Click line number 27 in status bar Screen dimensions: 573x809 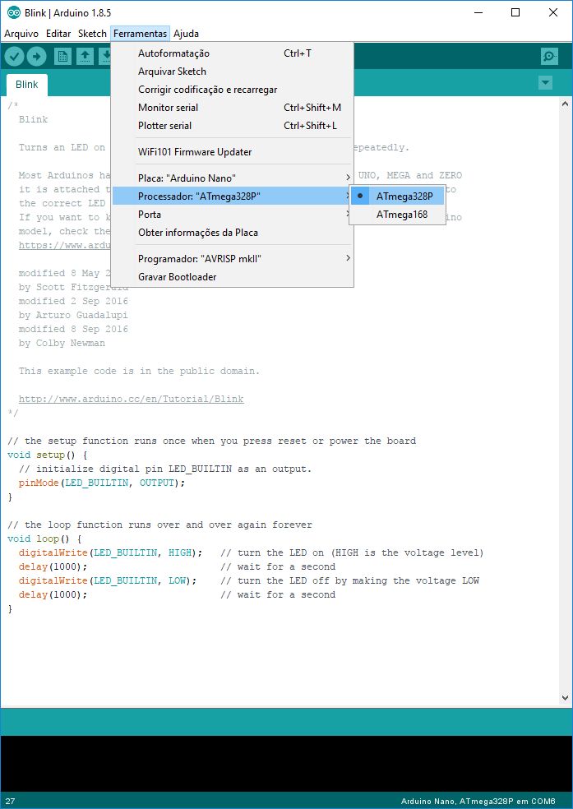(x=10, y=802)
